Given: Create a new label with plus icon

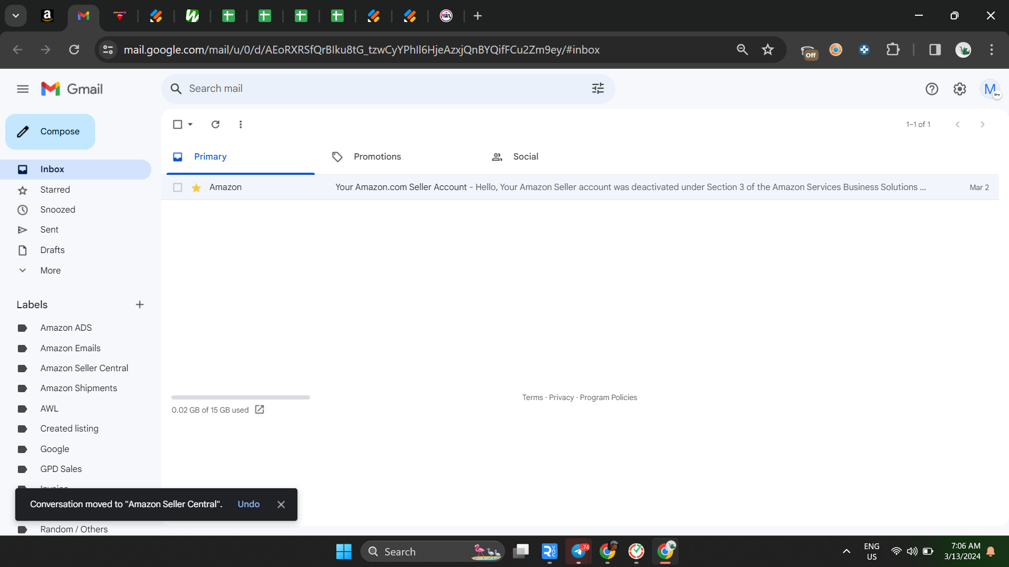Looking at the screenshot, I should pyautogui.click(x=140, y=304).
